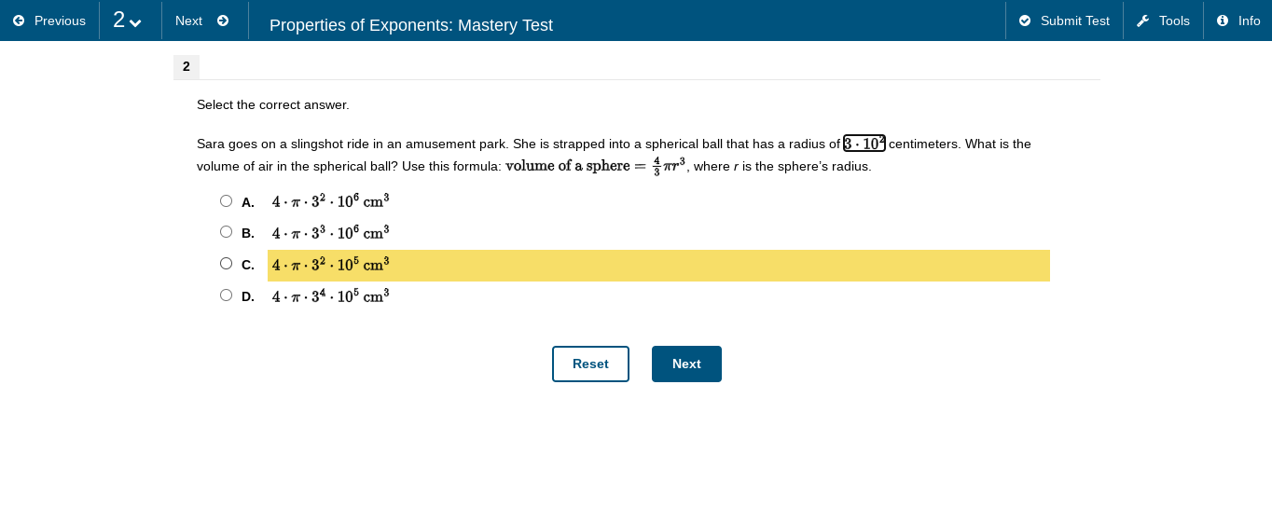1272x522 pixels.
Task: Click the Next right-arrow icon in header
Action: [223, 21]
